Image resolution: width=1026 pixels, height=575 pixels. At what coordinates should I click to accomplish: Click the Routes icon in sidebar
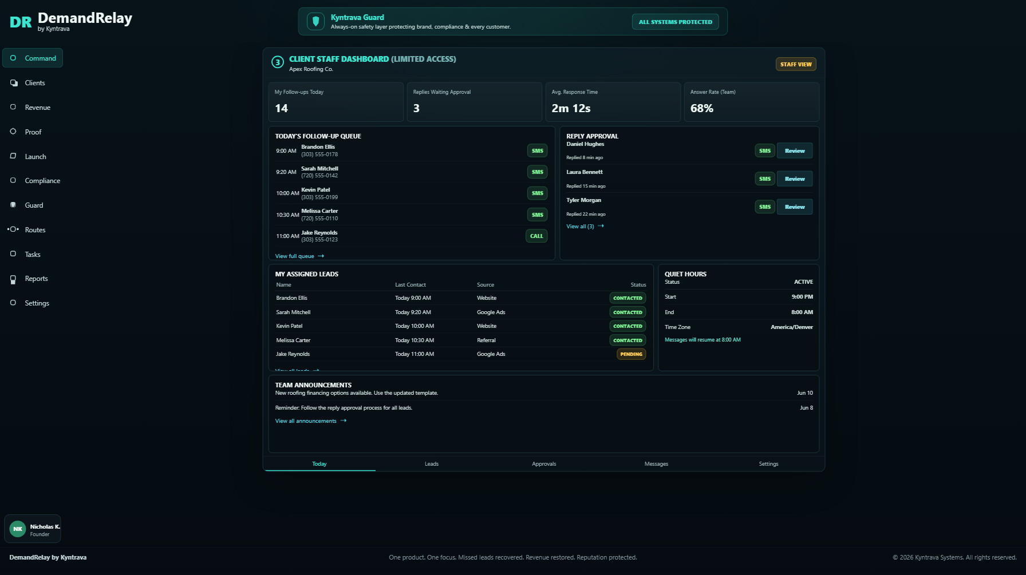click(x=13, y=229)
